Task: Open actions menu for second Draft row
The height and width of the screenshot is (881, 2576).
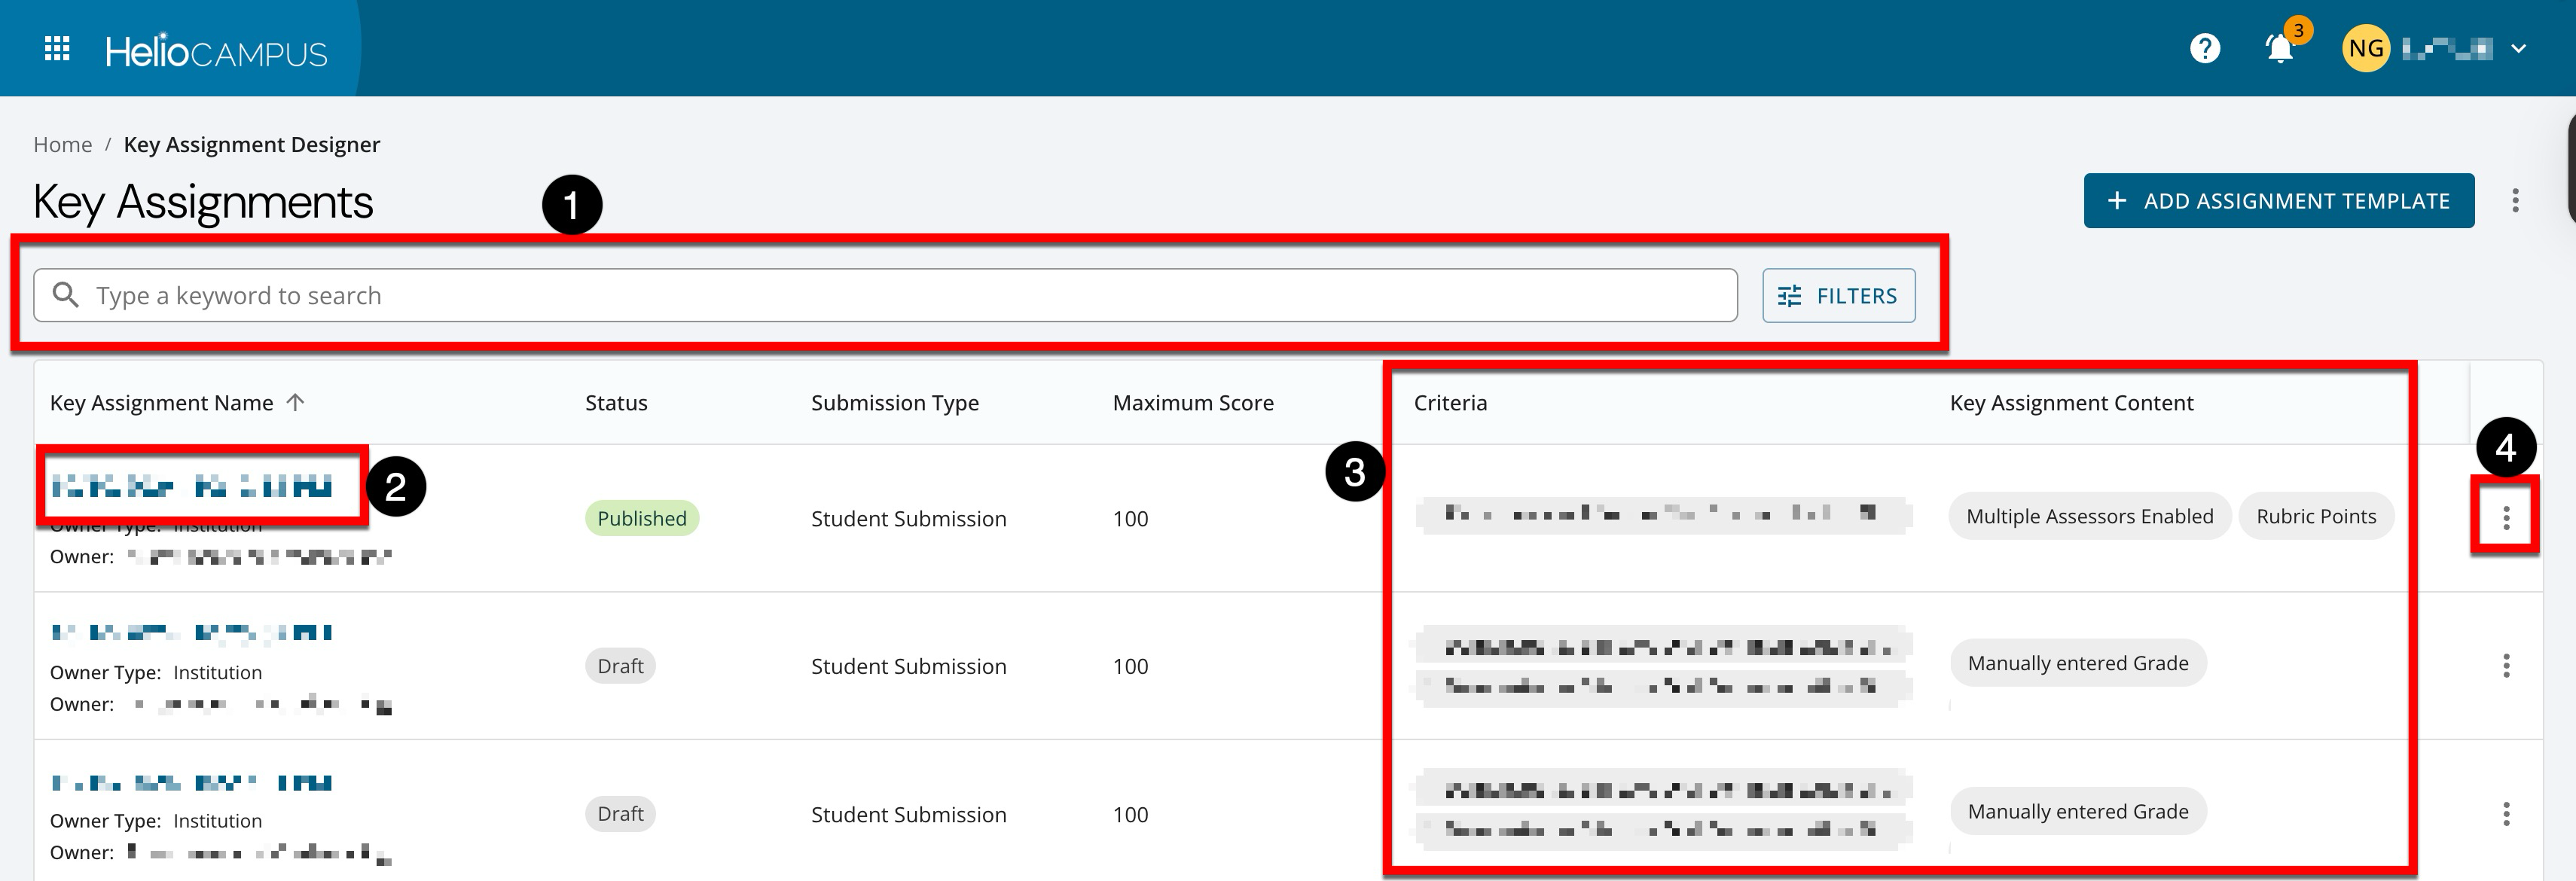Action: coord(2505,666)
